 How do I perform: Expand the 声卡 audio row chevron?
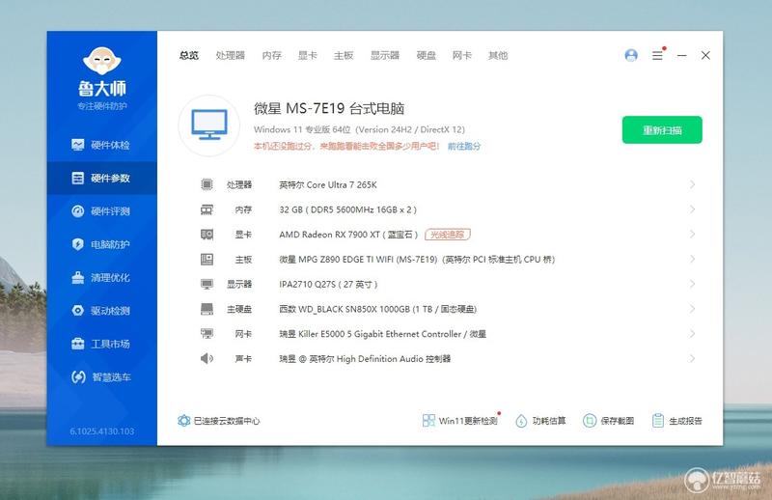692,359
